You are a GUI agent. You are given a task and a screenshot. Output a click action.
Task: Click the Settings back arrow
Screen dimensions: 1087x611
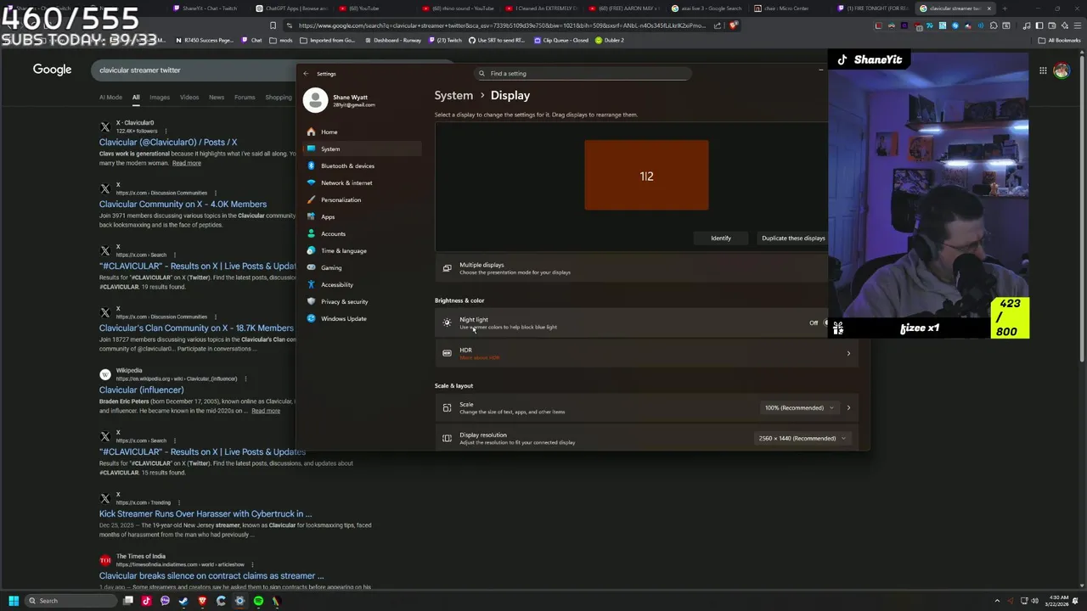click(x=307, y=74)
